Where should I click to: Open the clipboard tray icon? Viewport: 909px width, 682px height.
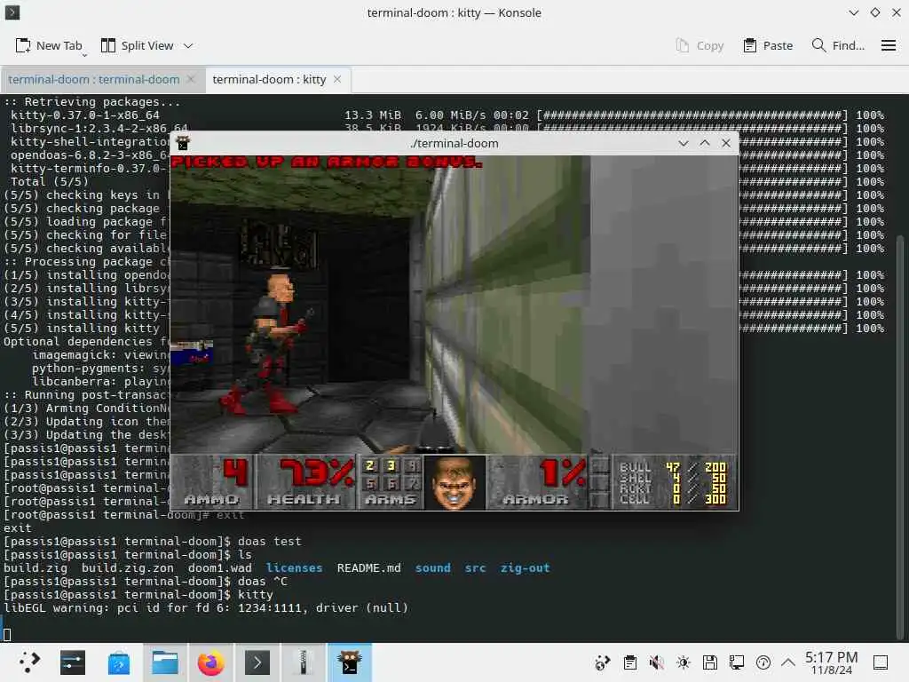tap(629, 662)
